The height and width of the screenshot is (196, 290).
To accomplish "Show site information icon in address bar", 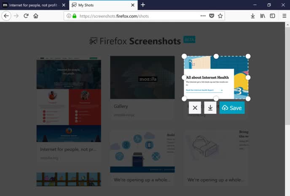I will click(x=69, y=16).
